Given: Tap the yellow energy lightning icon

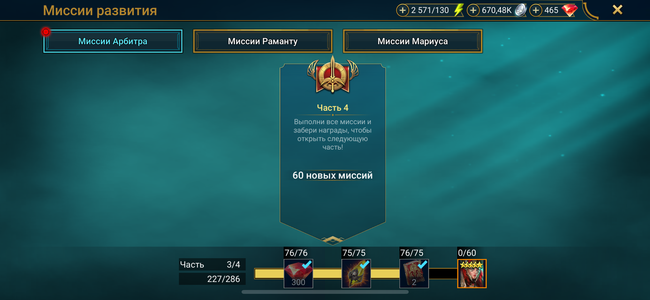Looking at the screenshot, I should tap(458, 10).
